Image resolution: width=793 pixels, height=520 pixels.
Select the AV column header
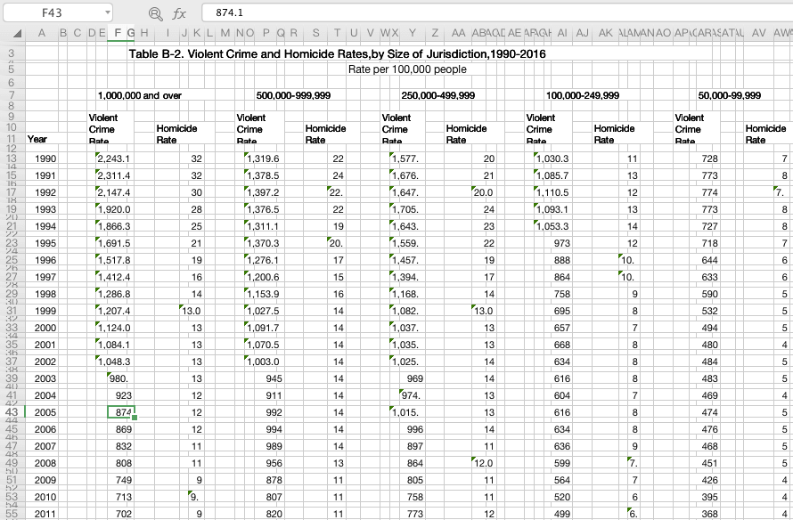coord(758,33)
